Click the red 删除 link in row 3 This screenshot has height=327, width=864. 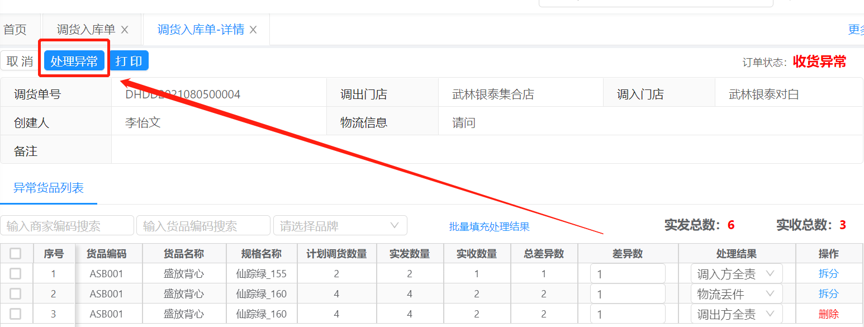pyautogui.click(x=828, y=314)
